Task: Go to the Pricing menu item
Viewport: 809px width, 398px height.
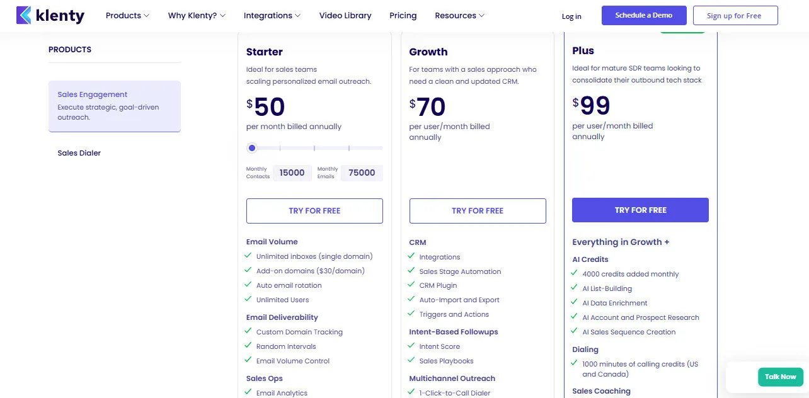Action: tap(403, 15)
